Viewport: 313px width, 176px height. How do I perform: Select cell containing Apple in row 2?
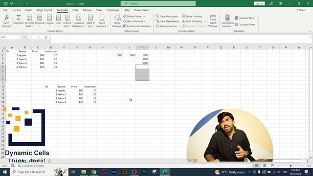coord(25,55)
